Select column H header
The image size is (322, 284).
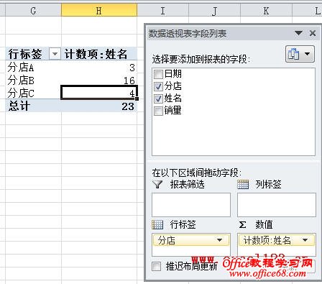coord(99,11)
